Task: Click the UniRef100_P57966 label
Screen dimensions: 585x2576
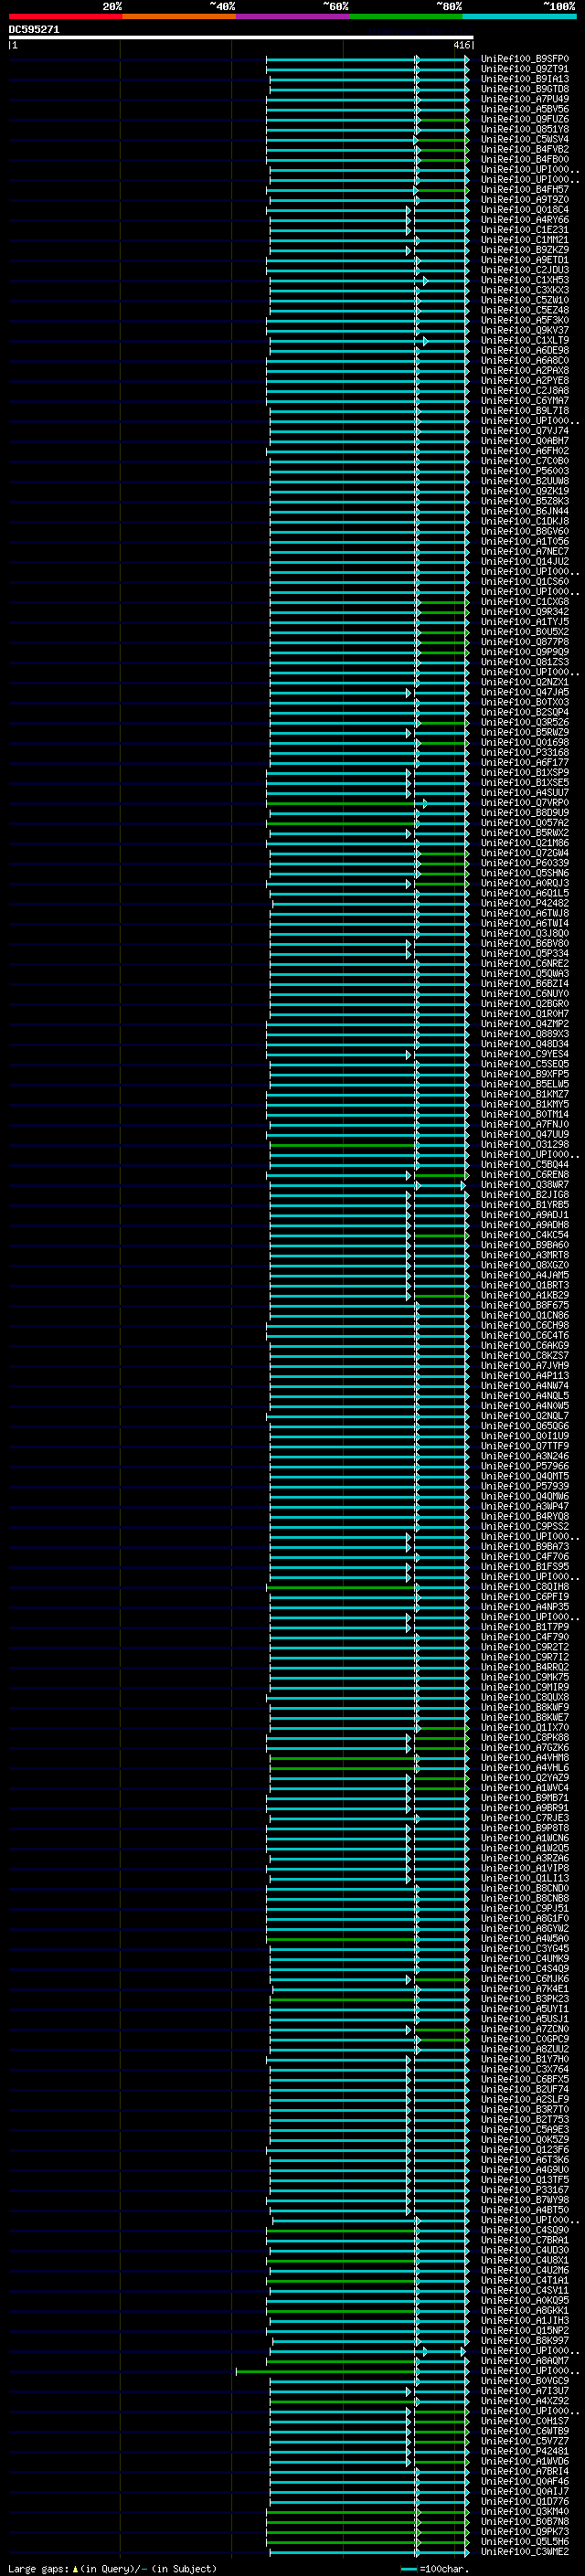Action: pos(524,1466)
